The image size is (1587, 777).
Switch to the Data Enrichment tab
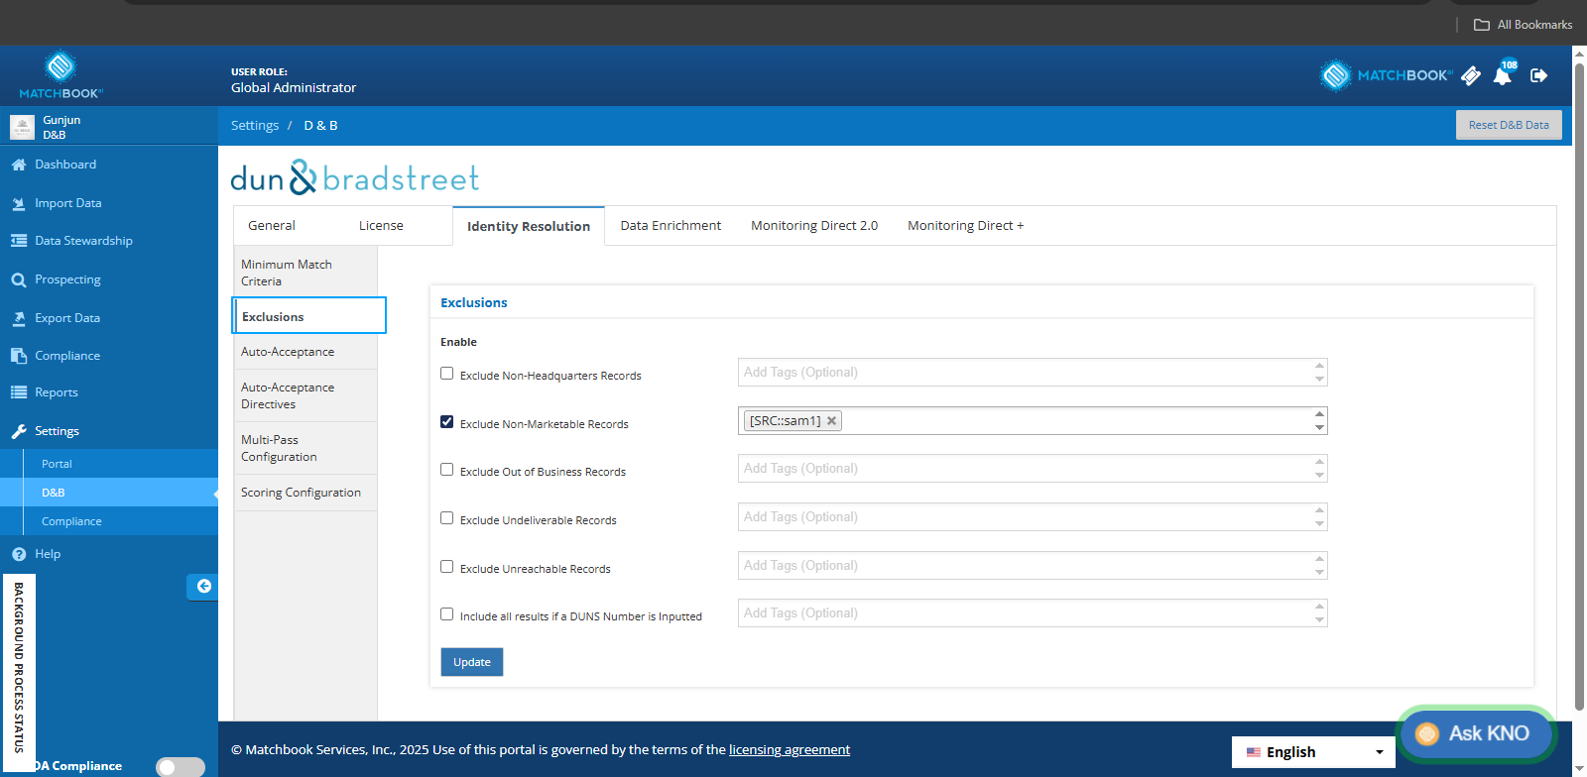point(671,226)
